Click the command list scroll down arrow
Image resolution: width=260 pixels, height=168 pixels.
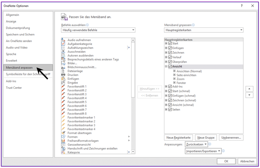pos(133,152)
